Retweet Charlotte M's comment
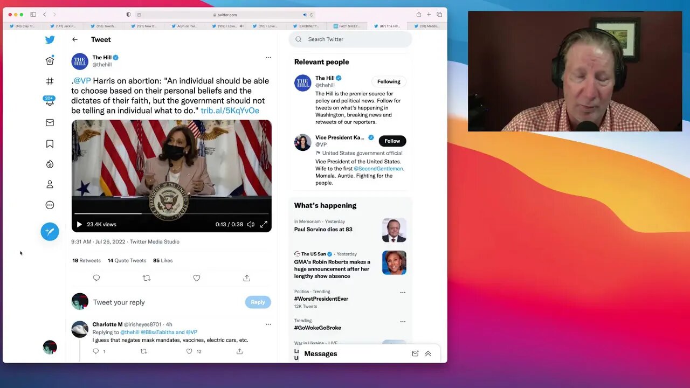 coord(143,351)
